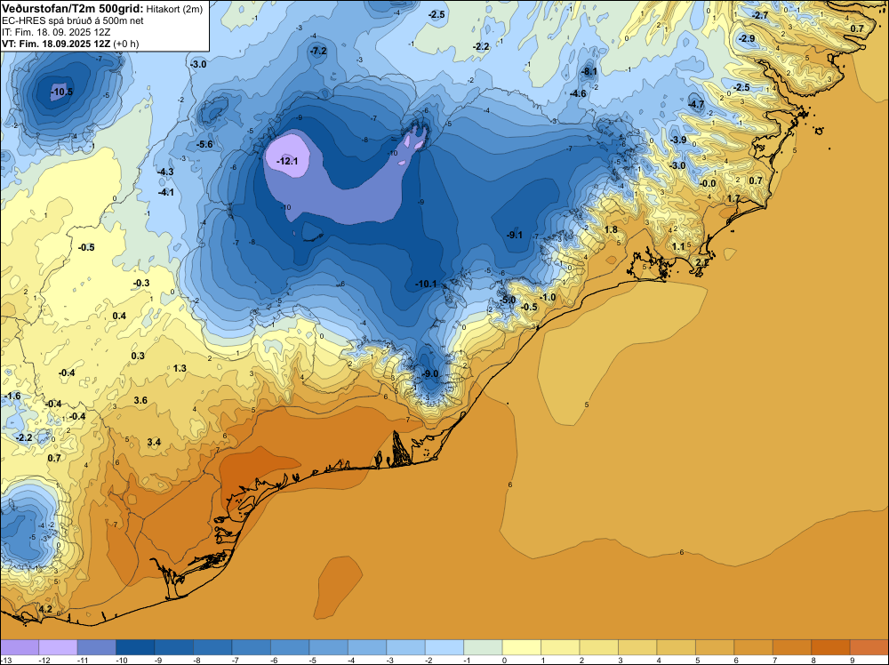Screen dimensions: 889x665
Task: Click the 'VT: Fim. 18.09.2025 12Z (+0 h)' line
Action: coord(70,44)
